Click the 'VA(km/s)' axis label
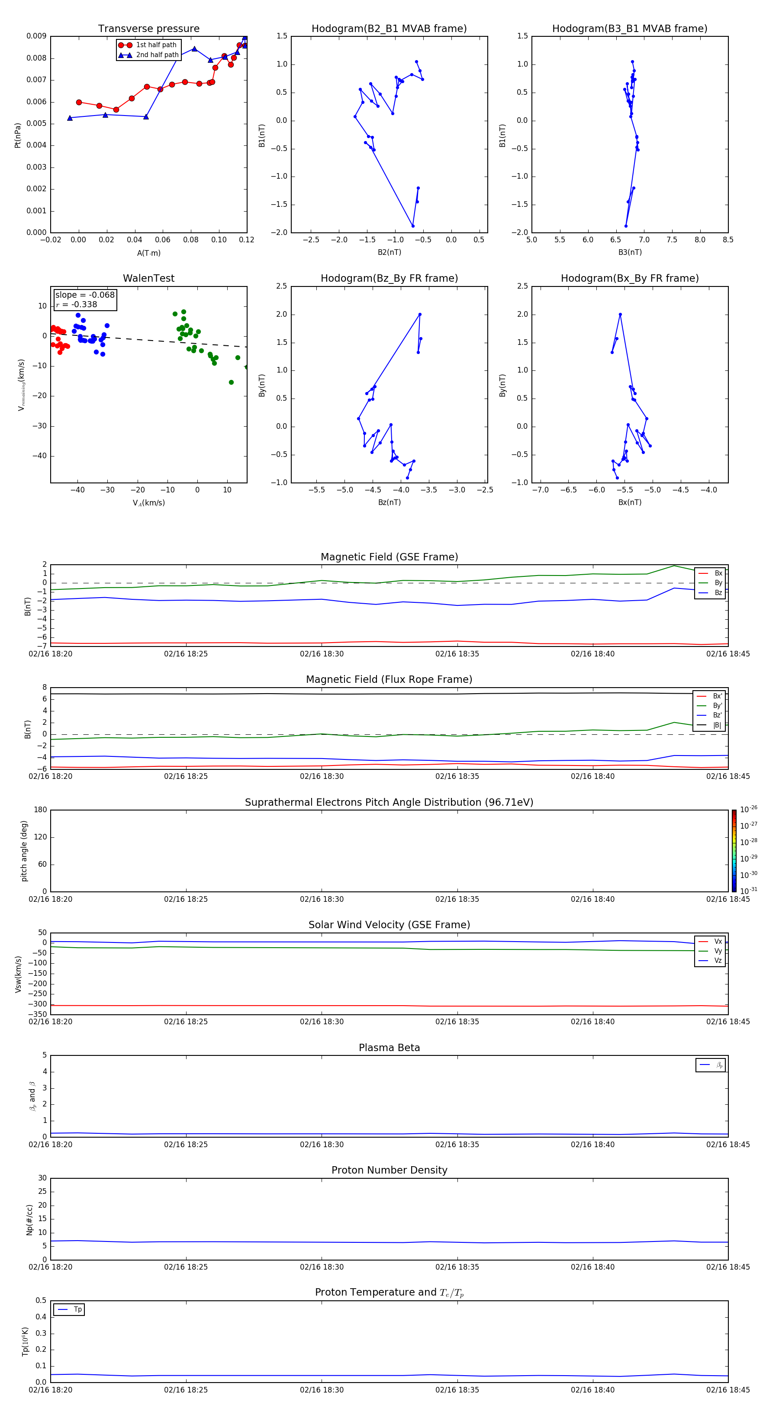 click(x=148, y=503)
